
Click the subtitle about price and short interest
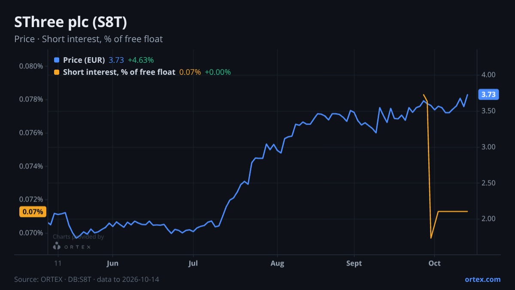click(88, 39)
